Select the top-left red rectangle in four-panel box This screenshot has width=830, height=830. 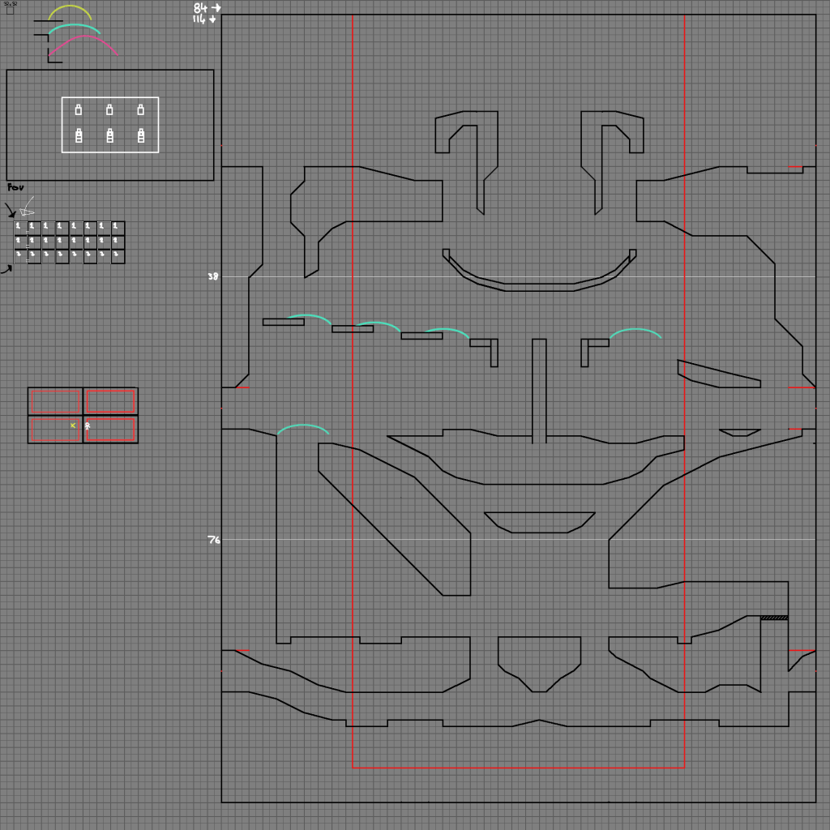[x=55, y=401]
